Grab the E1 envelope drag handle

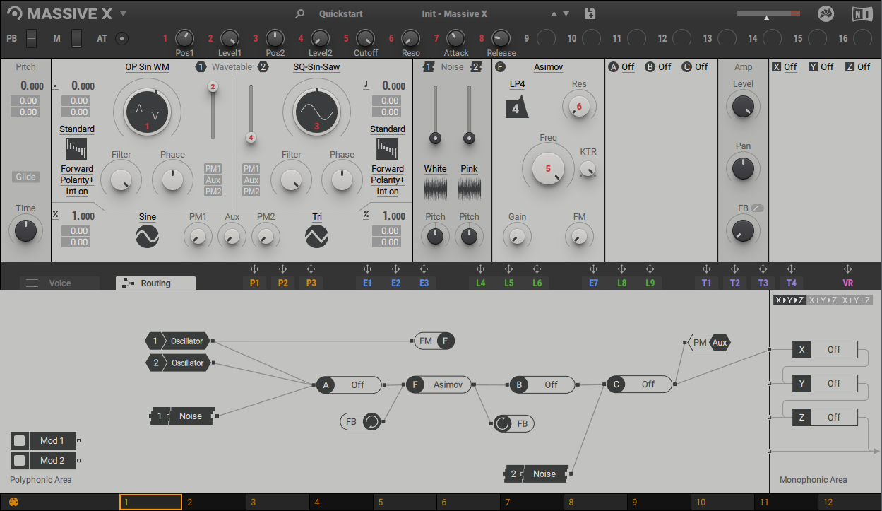click(367, 269)
